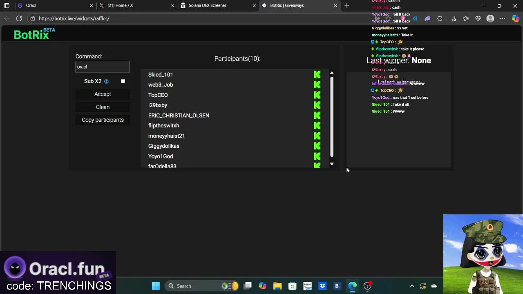
Task: Click the purple extension icon in toolbar
Action: pos(427,18)
